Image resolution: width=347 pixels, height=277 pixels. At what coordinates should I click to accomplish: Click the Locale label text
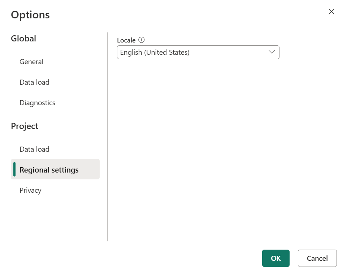126,40
